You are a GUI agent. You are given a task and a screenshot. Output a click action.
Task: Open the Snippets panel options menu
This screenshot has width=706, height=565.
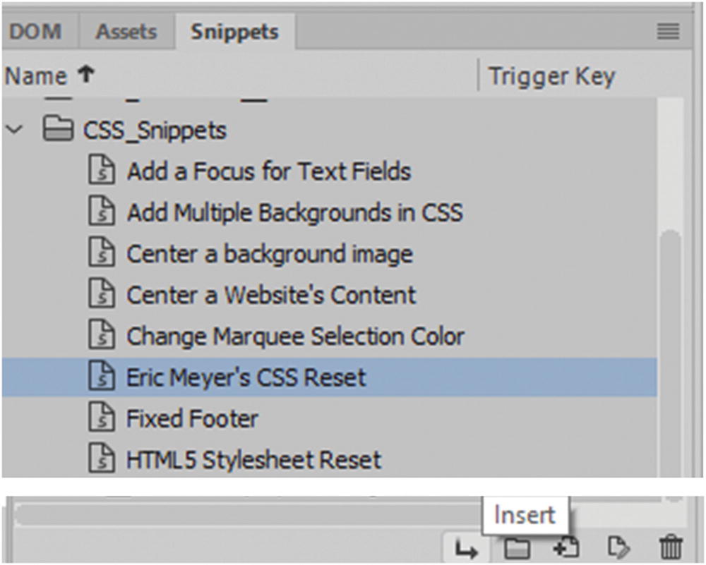pos(668,31)
